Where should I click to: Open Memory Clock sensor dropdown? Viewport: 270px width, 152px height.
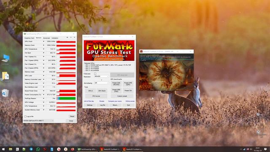tap(43, 45)
